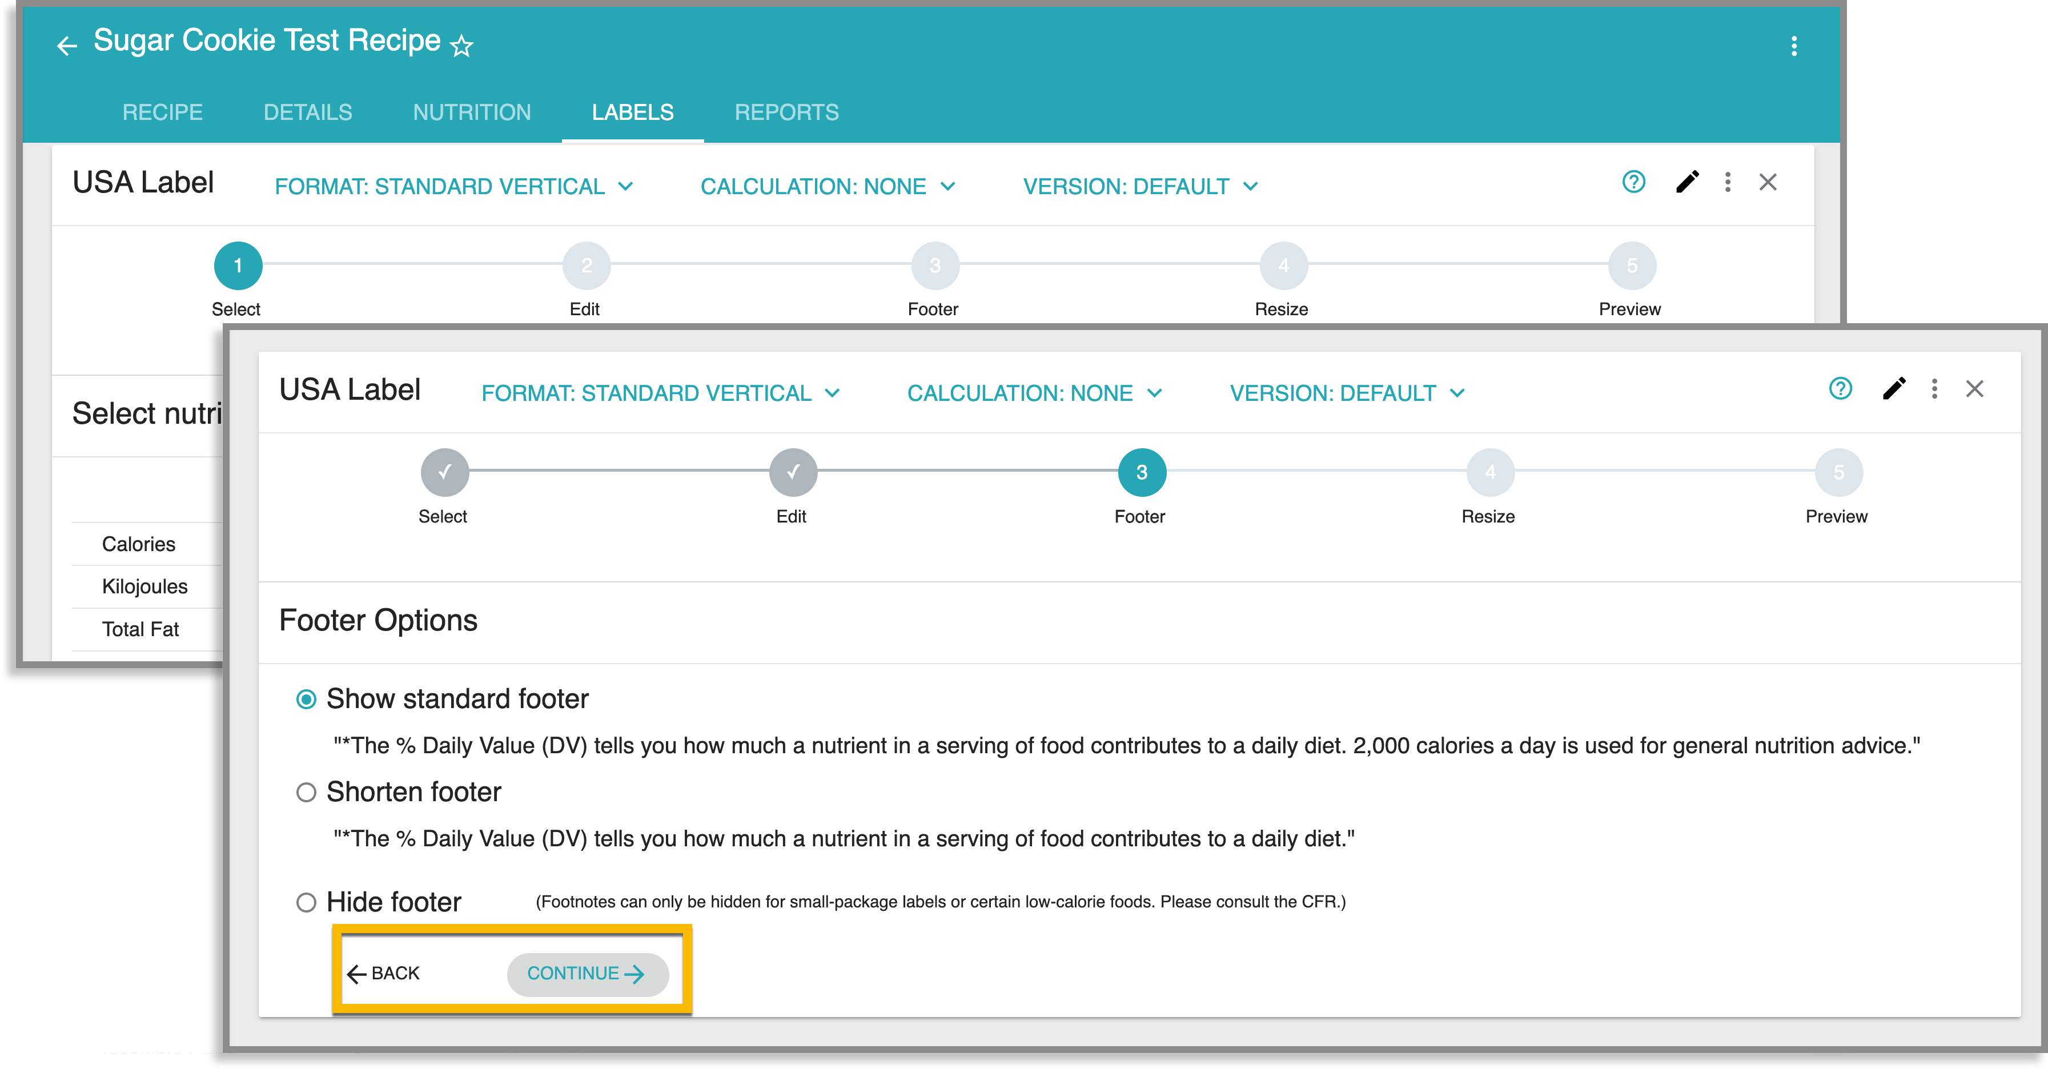Click active step 3 Footer in front window

[x=1142, y=472]
